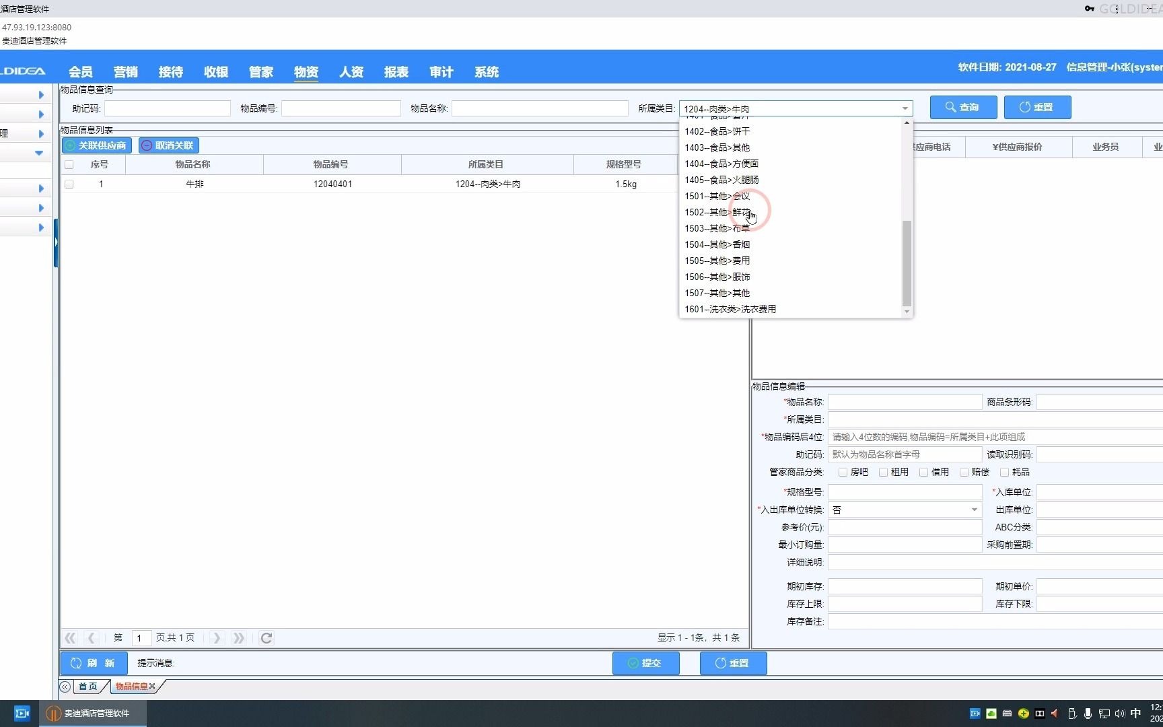
Task: Go to next page icon
Action: pyautogui.click(x=216, y=637)
